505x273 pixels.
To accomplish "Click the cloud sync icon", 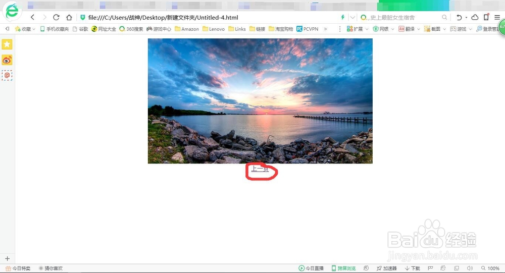I will tap(475, 17).
